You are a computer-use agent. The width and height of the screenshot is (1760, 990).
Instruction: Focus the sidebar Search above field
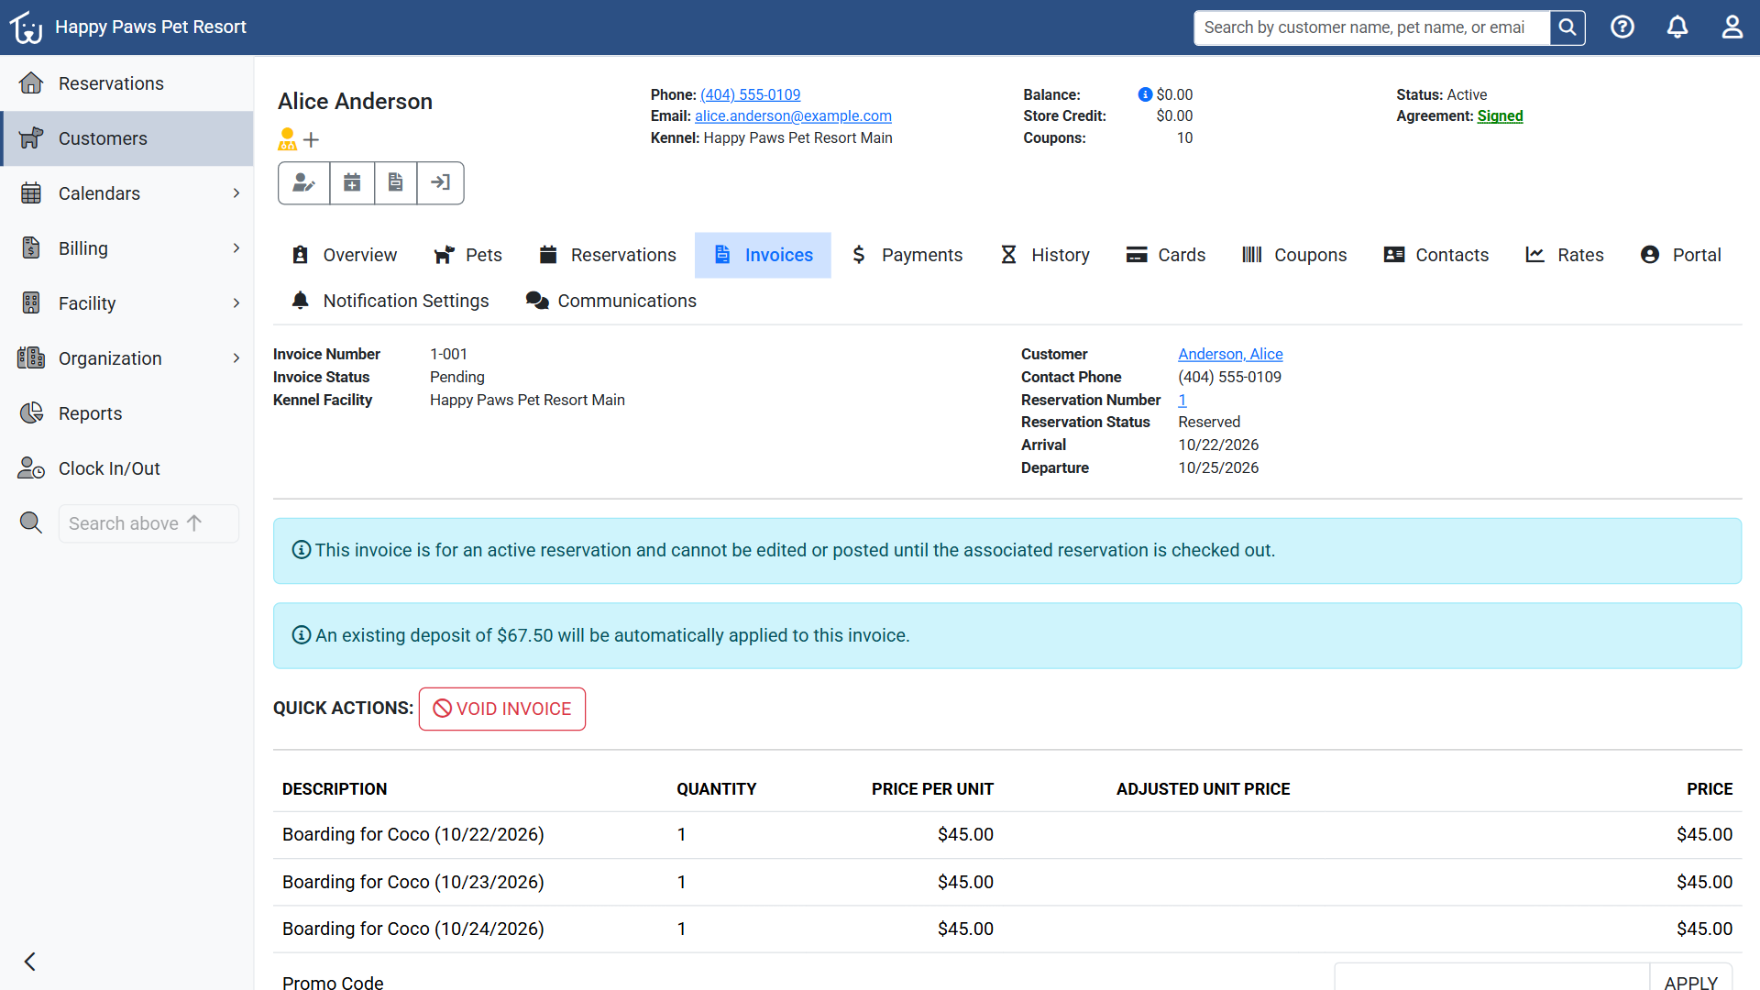click(148, 523)
